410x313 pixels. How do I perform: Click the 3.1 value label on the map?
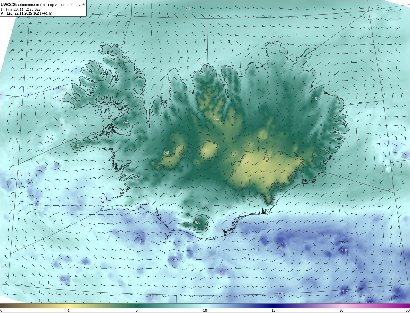216,118
